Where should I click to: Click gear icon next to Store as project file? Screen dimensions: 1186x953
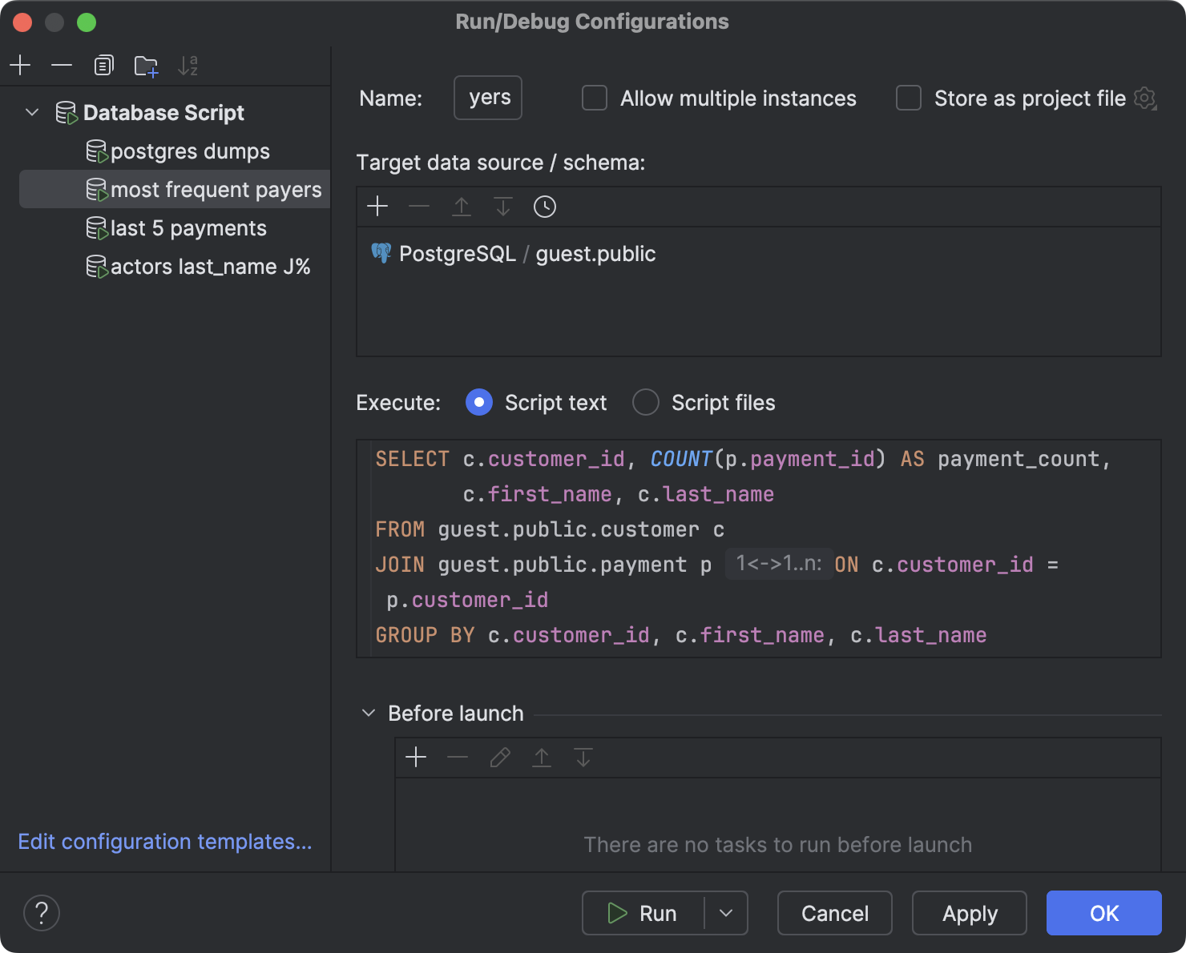coord(1146,99)
